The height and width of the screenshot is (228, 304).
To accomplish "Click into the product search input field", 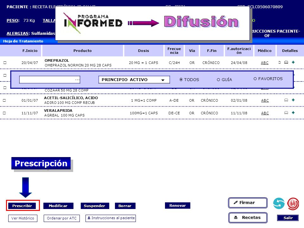I will (50, 79).
